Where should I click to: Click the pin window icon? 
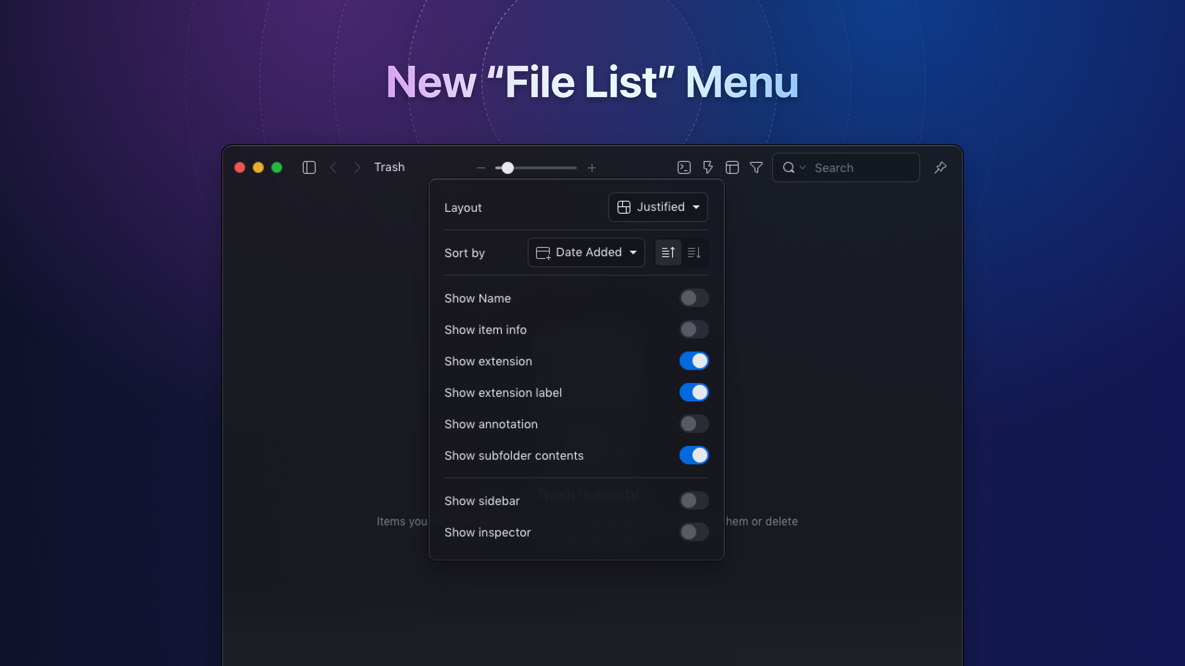tap(940, 167)
